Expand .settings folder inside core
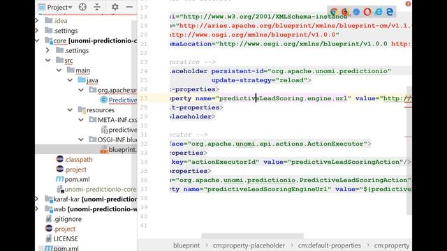This screenshot has height=251, width=447. pyautogui.click(x=47, y=50)
